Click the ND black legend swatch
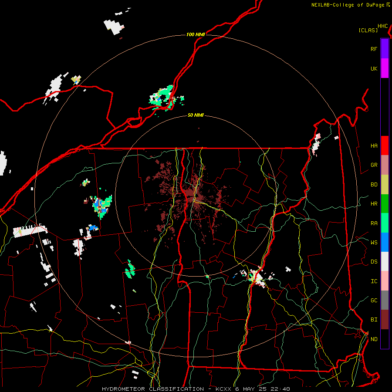Viewport: 392px width, 392px height. (385, 339)
